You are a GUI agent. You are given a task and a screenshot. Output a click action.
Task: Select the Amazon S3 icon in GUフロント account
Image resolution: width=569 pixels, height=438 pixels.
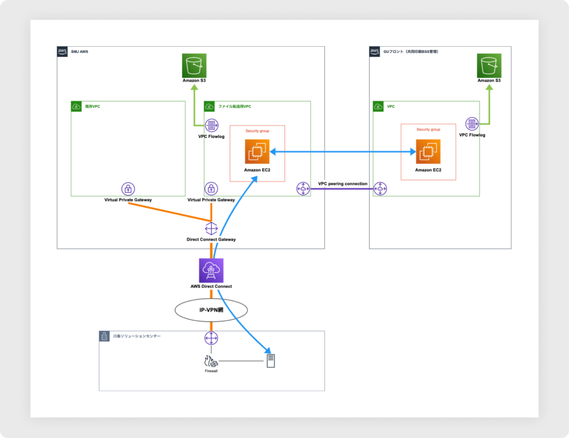[489, 66]
